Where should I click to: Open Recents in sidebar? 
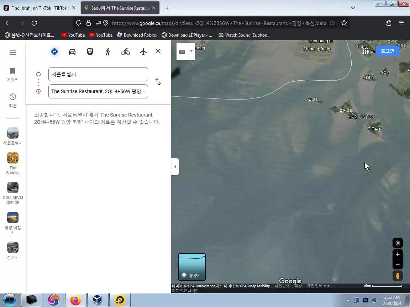point(13,101)
